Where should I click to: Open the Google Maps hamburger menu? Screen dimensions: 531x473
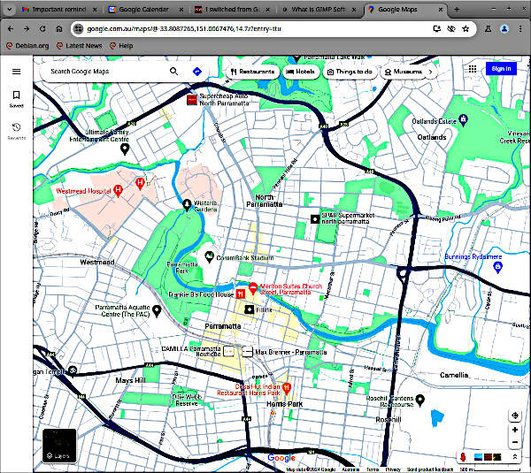pos(16,71)
